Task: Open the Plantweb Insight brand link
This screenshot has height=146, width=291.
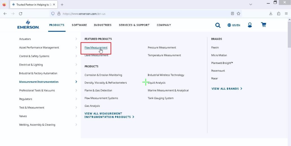Action: point(222,63)
